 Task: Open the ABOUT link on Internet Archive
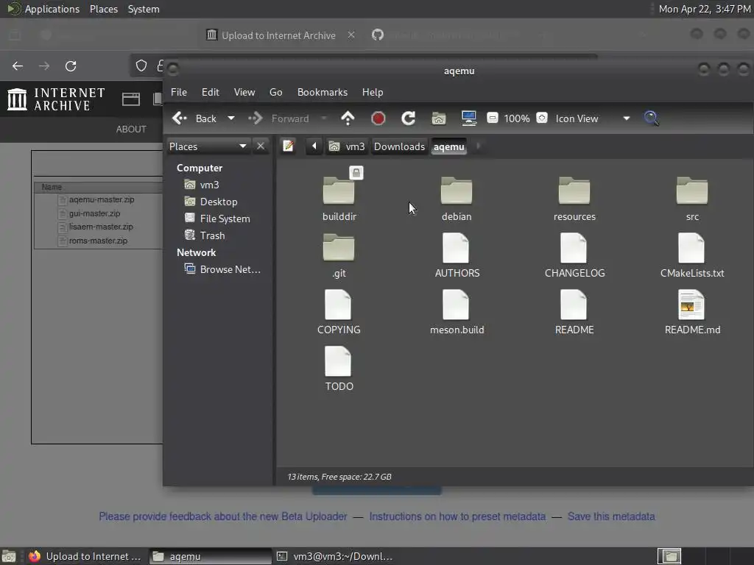click(131, 129)
